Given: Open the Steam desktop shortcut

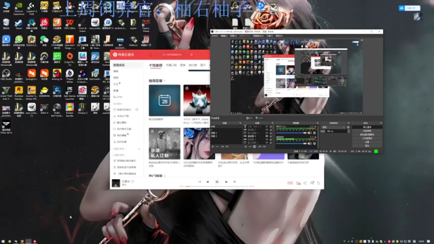Looking at the screenshot, I should [19, 24].
